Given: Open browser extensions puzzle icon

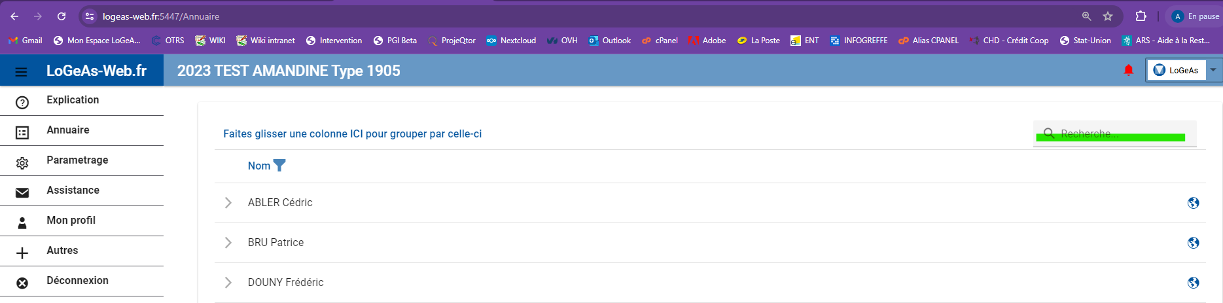Looking at the screenshot, I should [x=1141, y=16].
